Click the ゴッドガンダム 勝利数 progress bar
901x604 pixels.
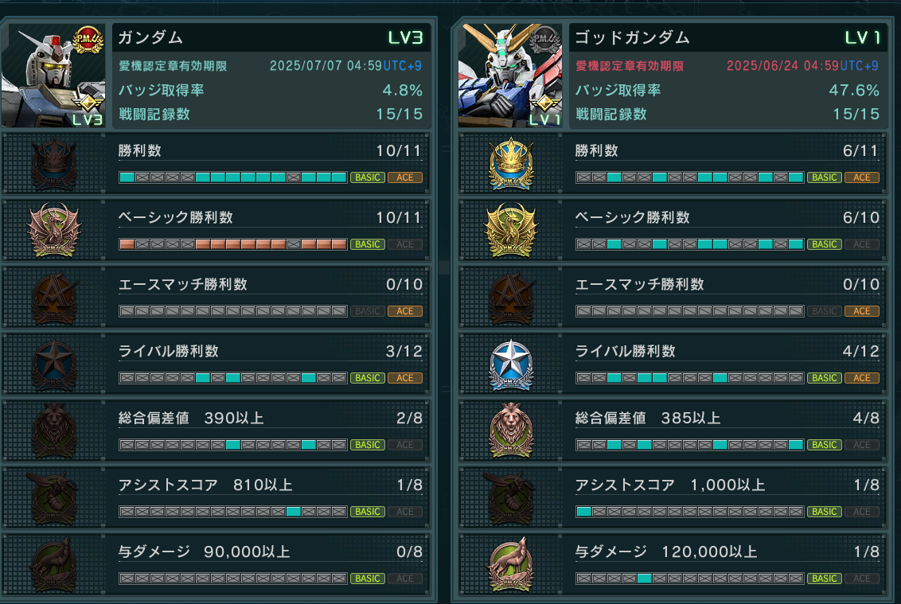coord(689,177)
